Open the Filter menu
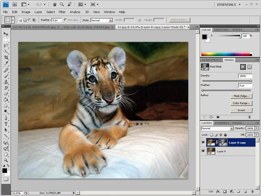Screen dimensions: 261x196 pos(62,12)
